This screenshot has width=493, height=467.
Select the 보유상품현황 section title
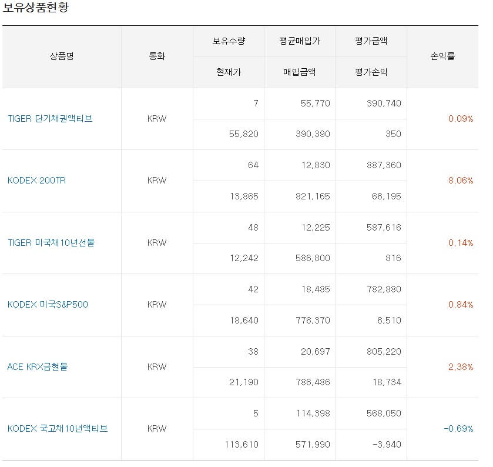(35, 7)
